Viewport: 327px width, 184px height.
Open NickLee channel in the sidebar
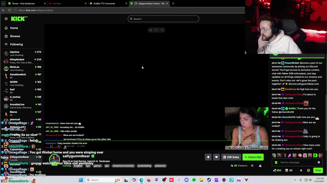pyautogui.click(x=22, y=68)
